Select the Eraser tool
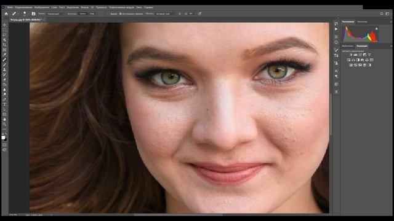 click(4, 80)
